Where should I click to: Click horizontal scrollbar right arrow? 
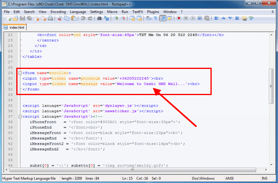click(x=266, y=170)
